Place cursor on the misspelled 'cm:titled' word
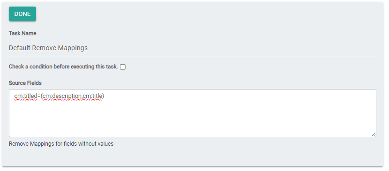 coord(26,96)
